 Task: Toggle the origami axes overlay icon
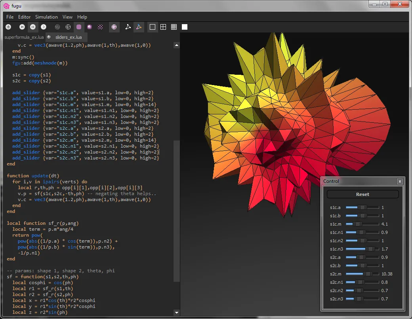(x=139, y=27)
